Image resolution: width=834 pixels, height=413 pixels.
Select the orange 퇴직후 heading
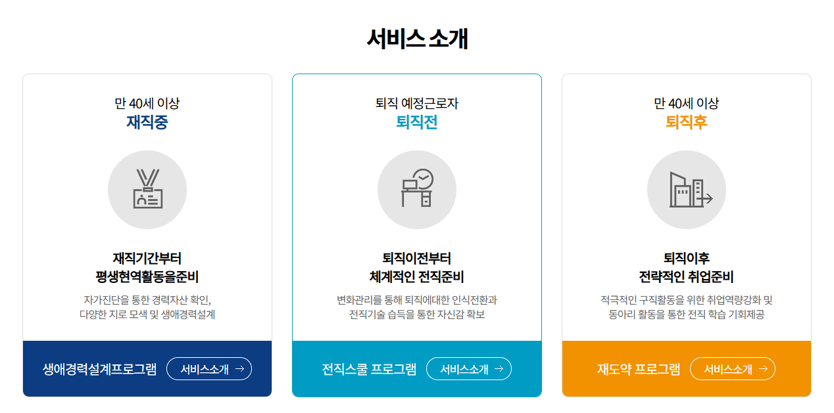(x=687, y=122)
